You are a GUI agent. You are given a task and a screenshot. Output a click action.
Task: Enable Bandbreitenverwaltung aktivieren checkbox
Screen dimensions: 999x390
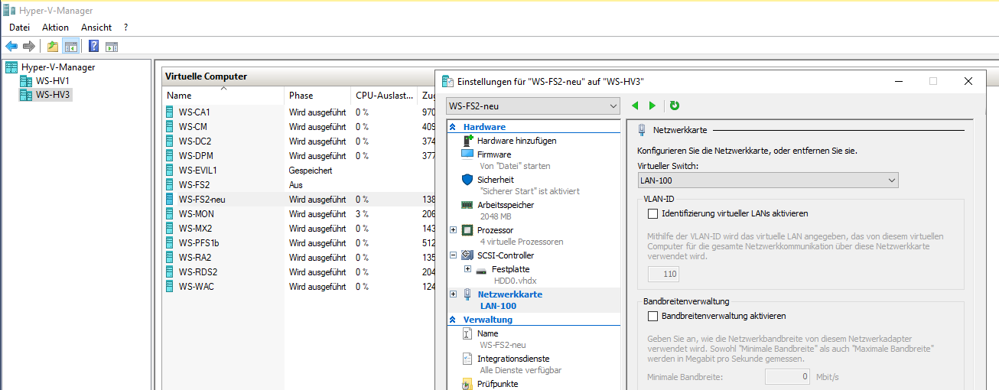(x=652, y=316)
